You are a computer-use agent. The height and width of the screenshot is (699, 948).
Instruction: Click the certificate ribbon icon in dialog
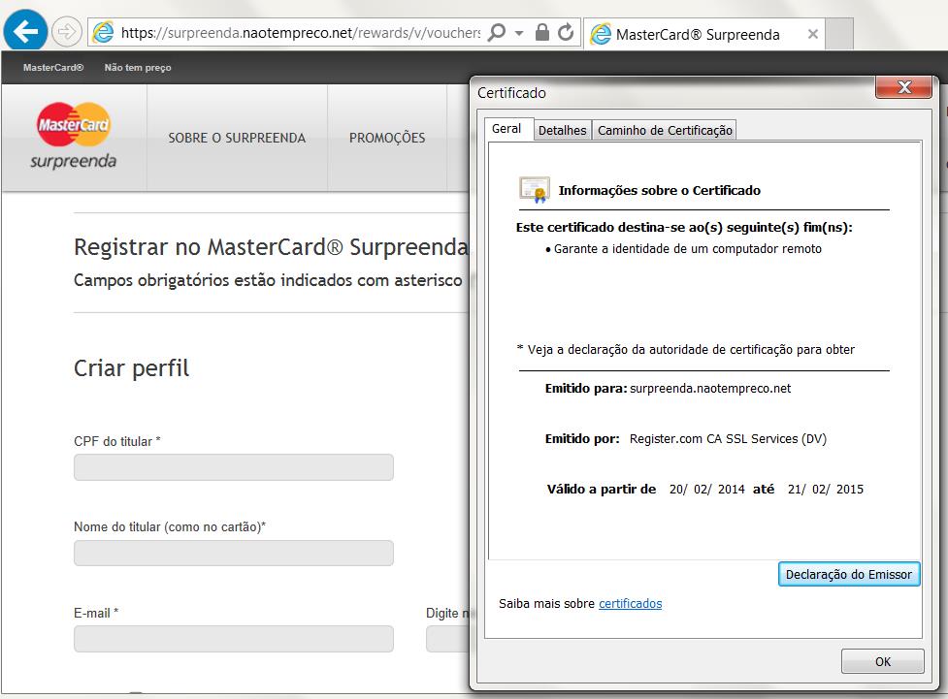[535, 190]
